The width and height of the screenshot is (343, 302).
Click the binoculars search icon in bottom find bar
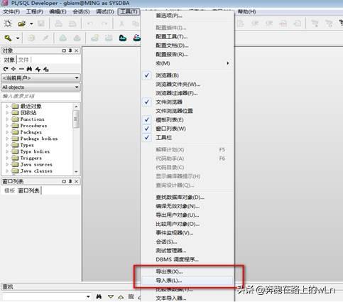tap(99, 296)
